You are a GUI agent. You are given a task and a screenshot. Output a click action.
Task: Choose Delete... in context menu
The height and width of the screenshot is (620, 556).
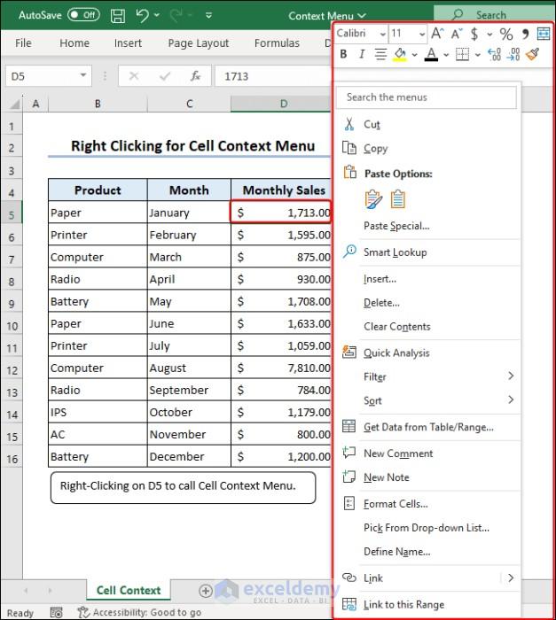427,303
